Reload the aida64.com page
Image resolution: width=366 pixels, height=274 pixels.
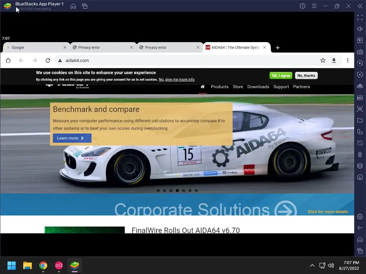click(48, 60)
